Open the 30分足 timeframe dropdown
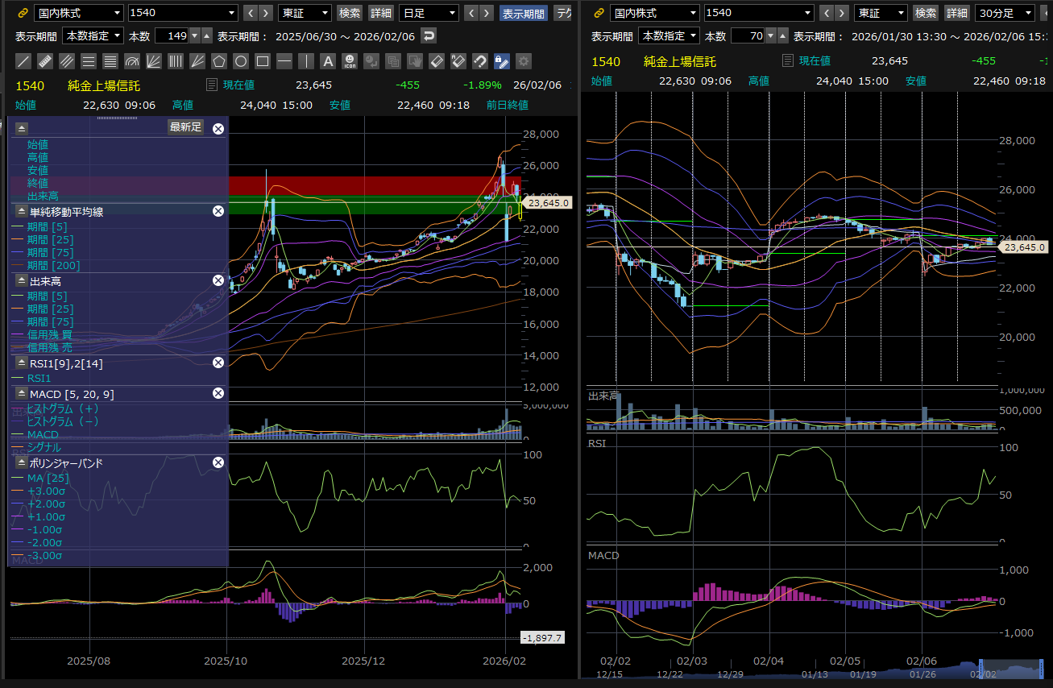 (x=1004, y=13)
